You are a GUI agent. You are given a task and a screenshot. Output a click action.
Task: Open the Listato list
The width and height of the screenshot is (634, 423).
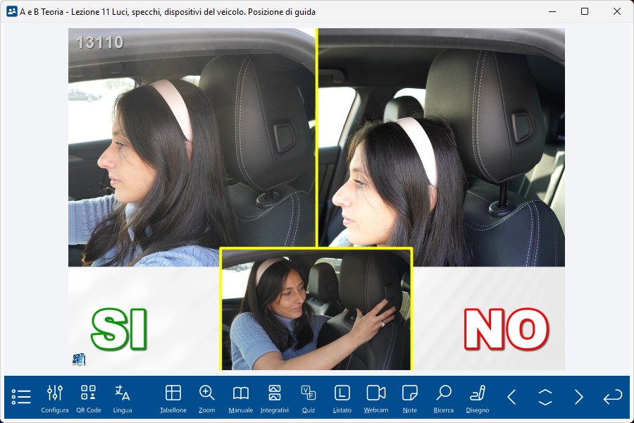pos(342,398)
